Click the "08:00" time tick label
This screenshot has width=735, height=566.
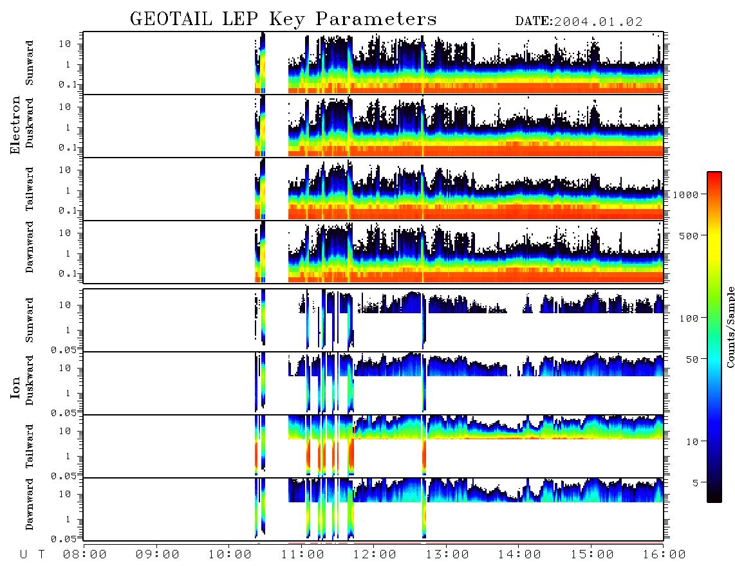84,554
